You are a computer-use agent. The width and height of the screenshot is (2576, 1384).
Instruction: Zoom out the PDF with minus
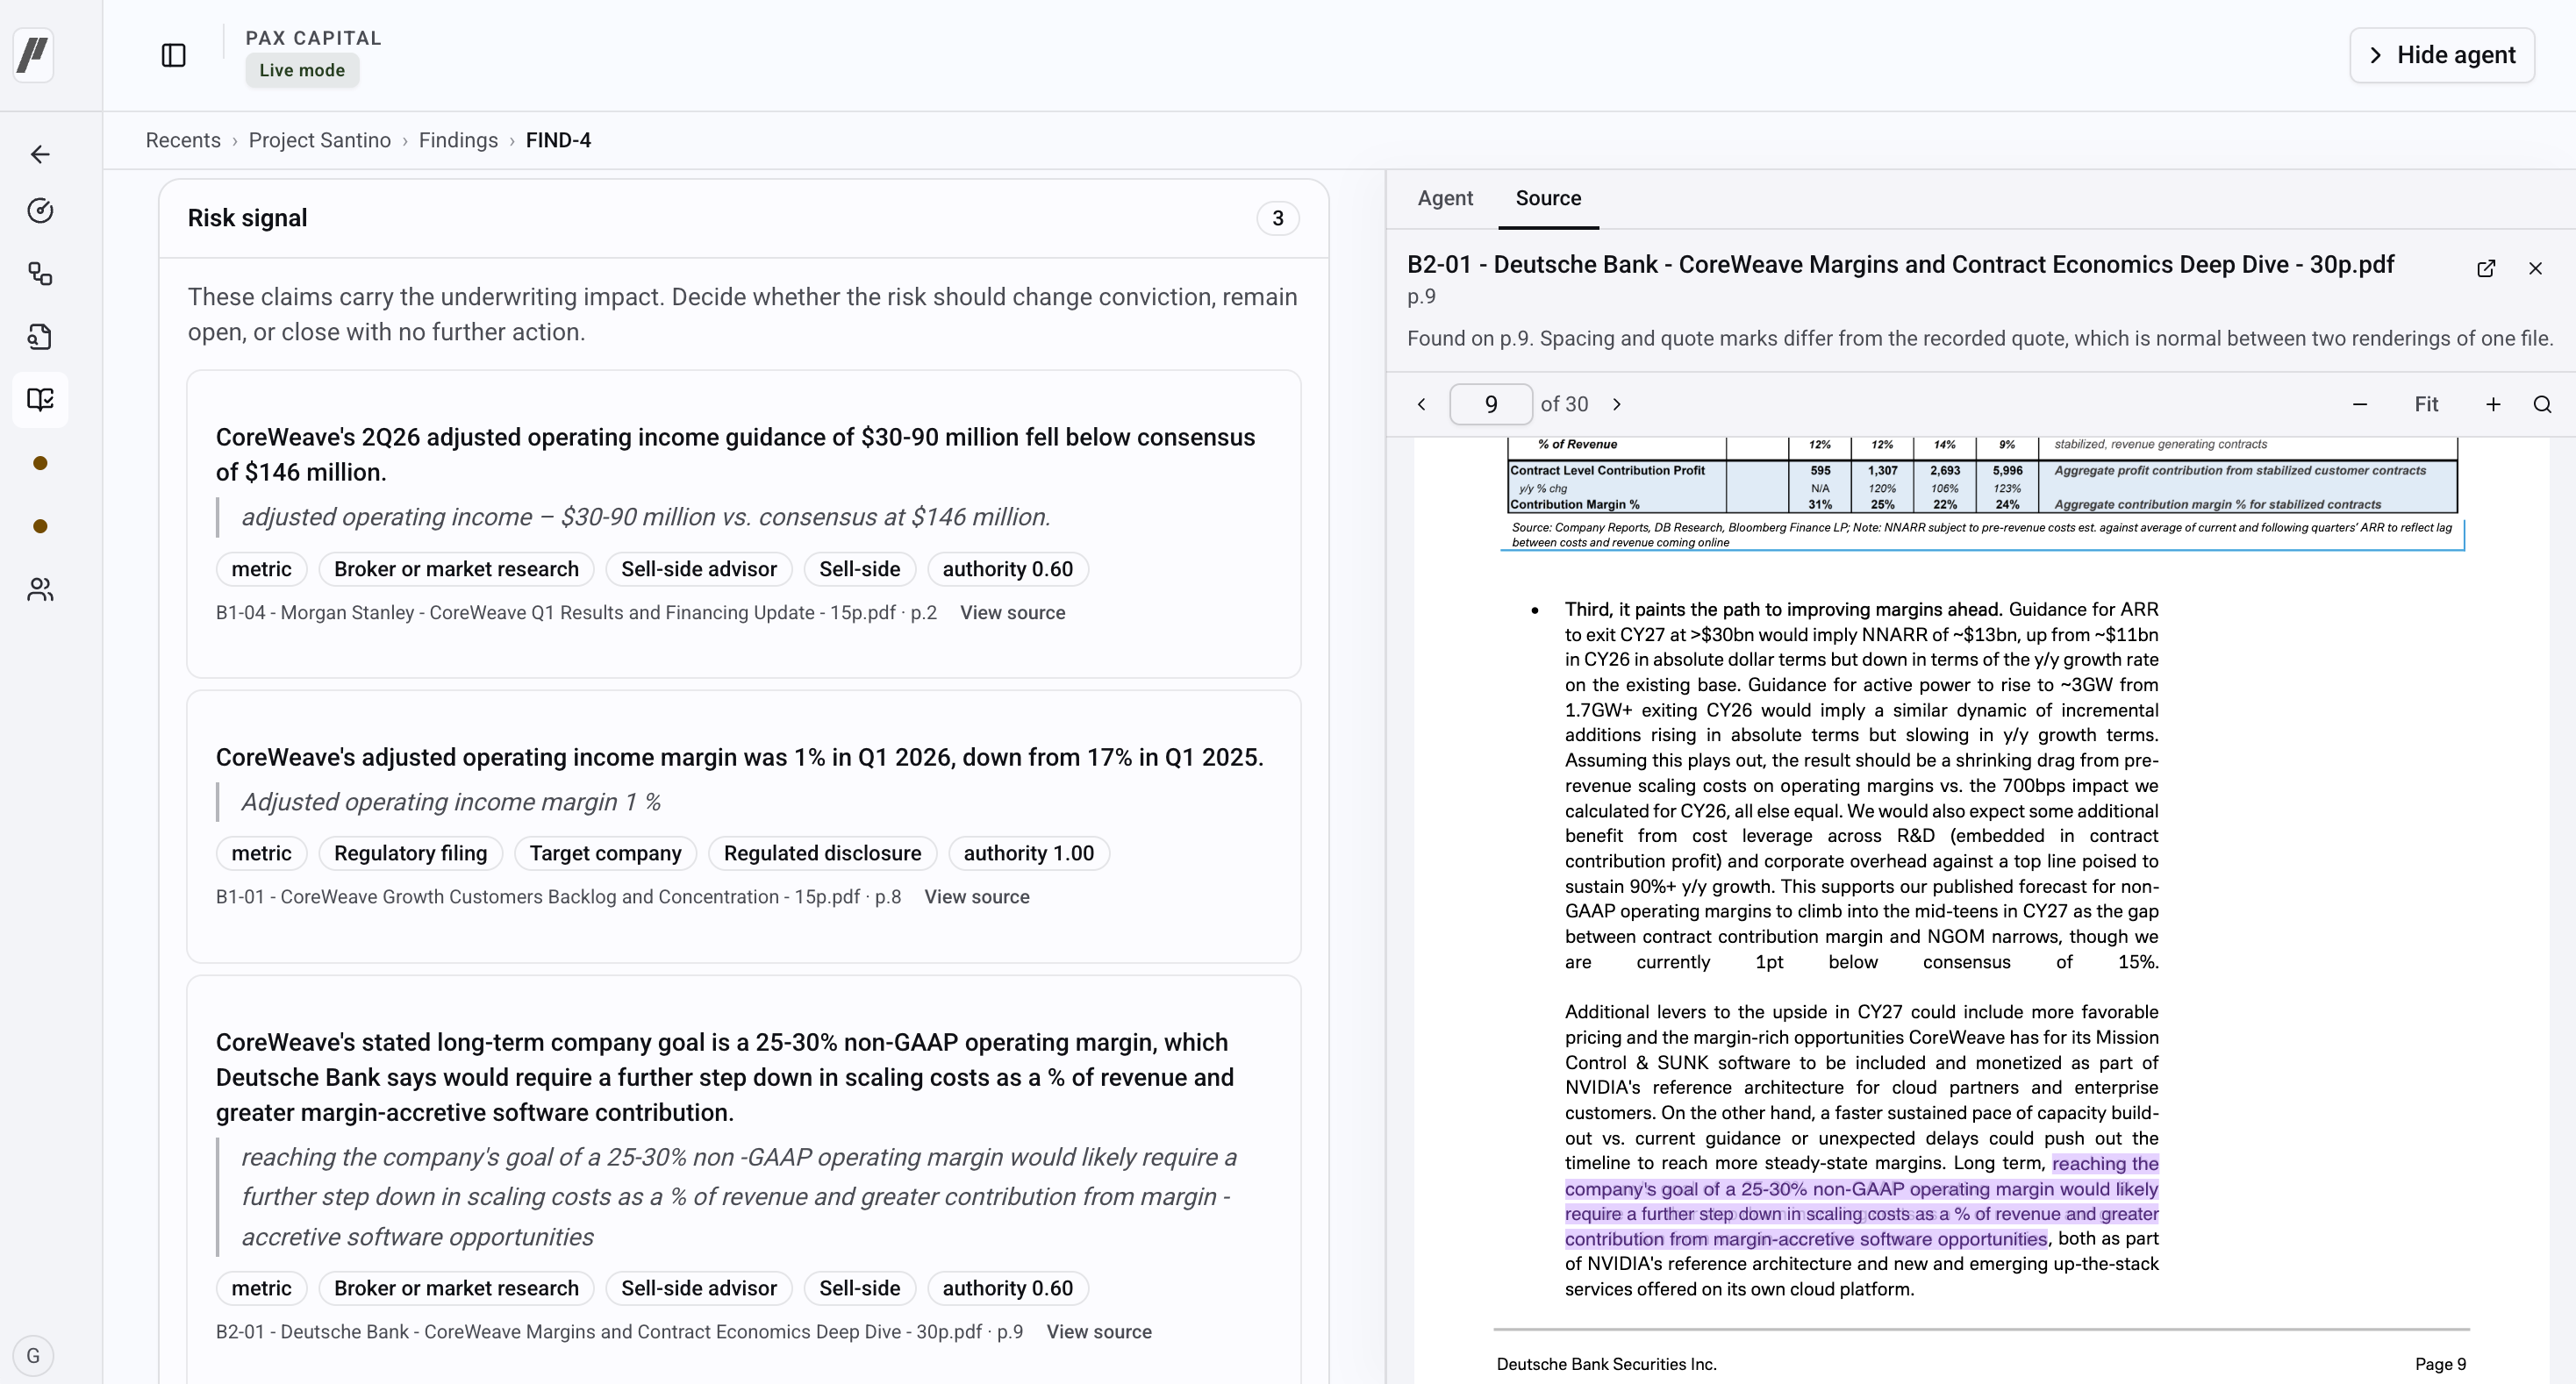(x=2360, y=403)
